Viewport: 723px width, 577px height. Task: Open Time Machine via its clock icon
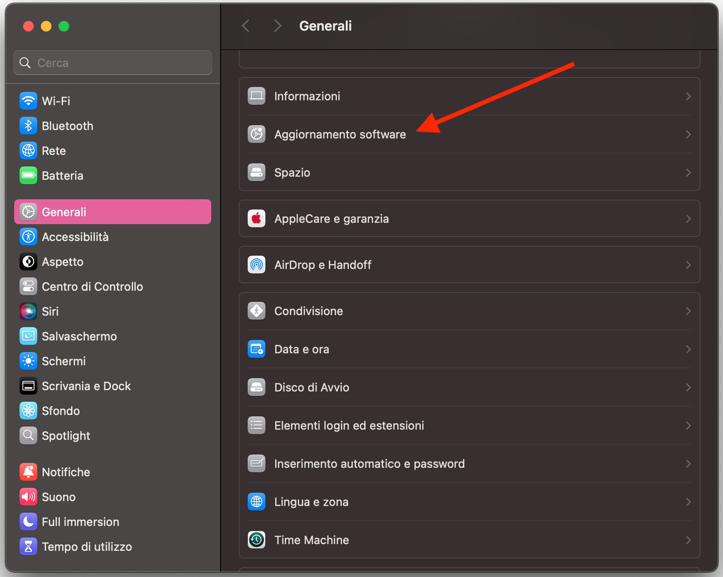tap(257, 540)
